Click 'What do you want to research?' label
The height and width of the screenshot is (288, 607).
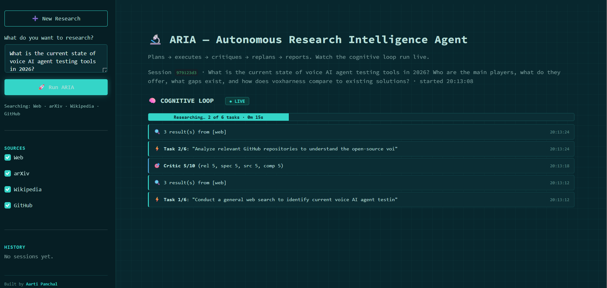49,38
